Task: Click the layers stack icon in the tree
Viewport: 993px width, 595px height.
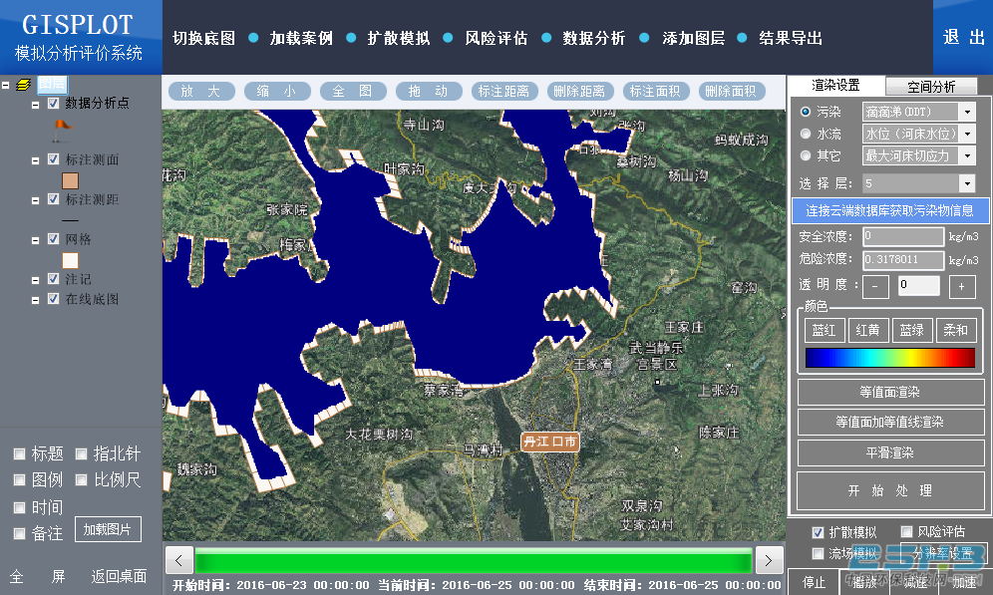Action: point(24,84)
